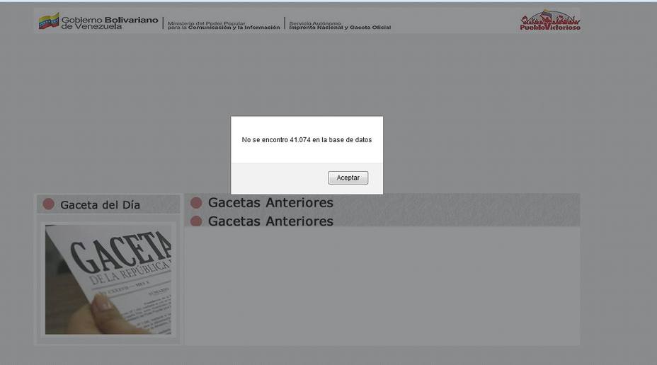Click the 'No se encontro 41.074' message text
The width and height of the screenshot is (657, 365).
pos(307,140)
